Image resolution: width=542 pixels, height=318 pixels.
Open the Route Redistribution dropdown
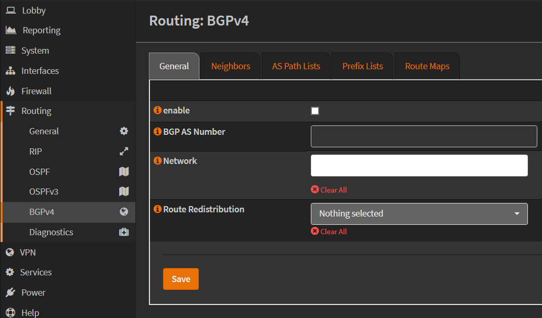click(419, 213)
